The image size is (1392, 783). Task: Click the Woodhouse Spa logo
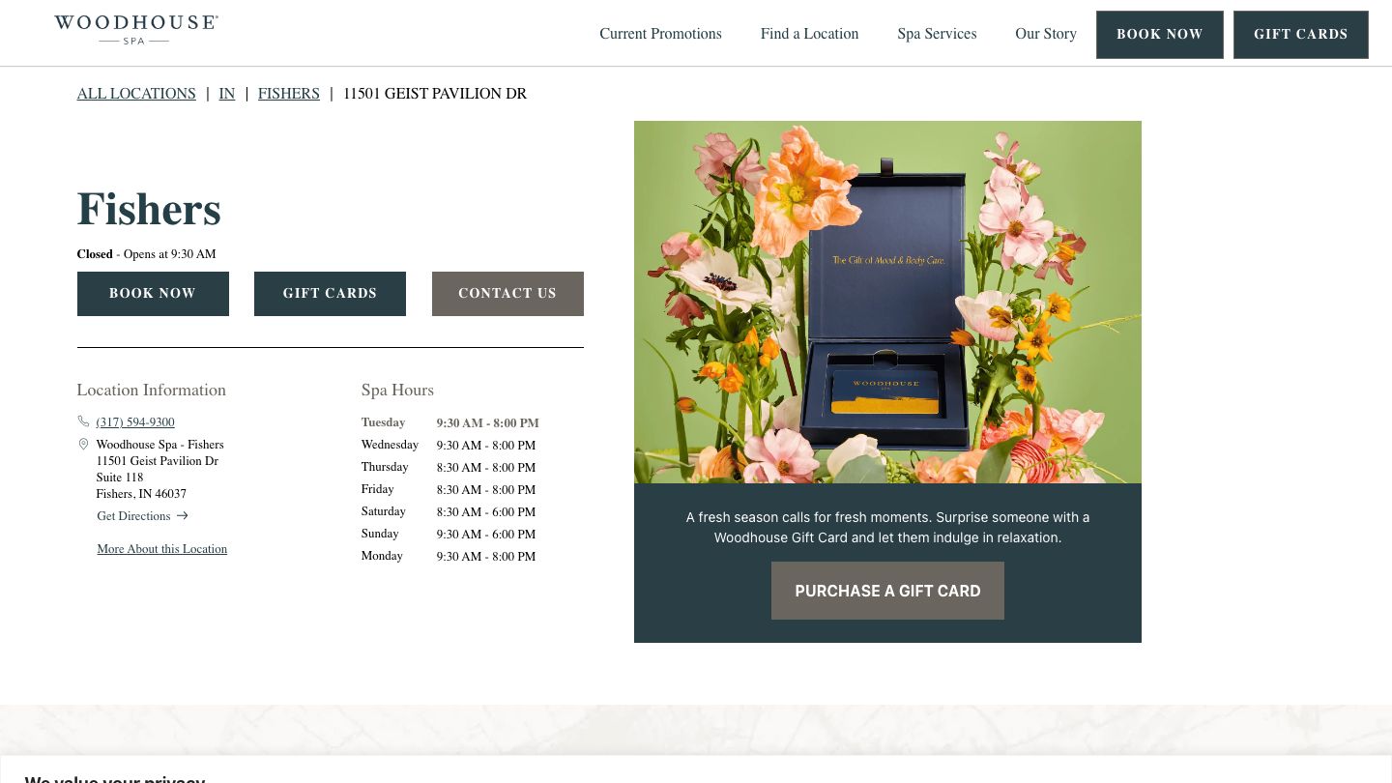[x=136, y=30]
